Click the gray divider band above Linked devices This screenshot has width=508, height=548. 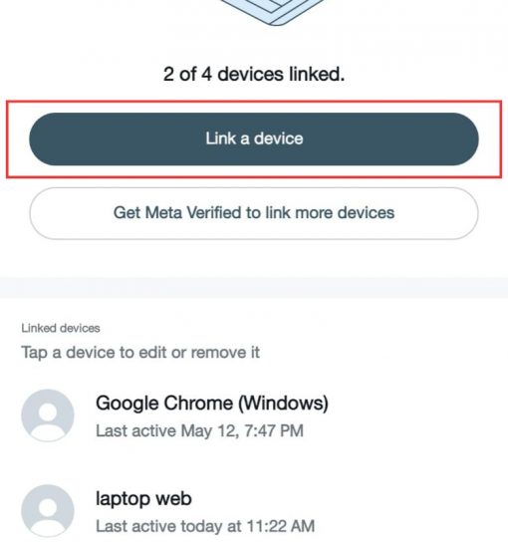point(254,287)
